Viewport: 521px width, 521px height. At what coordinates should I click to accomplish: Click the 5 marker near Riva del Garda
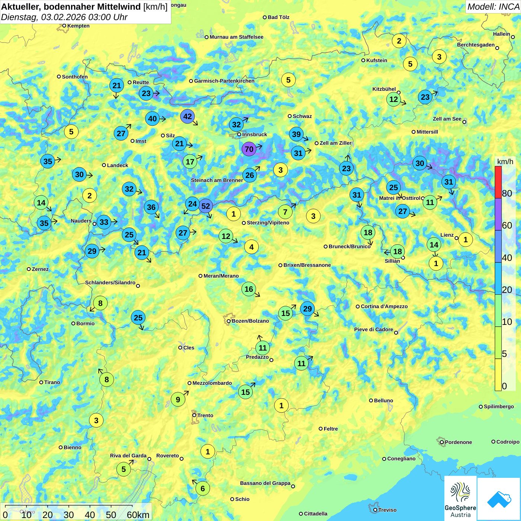coord(124,469)
